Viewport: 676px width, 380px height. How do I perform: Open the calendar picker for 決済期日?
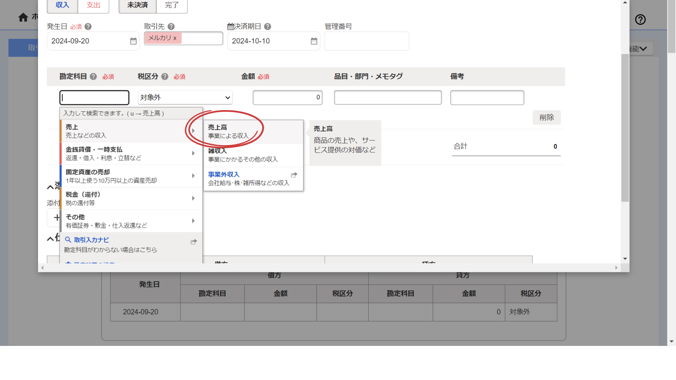pos(314,41)
